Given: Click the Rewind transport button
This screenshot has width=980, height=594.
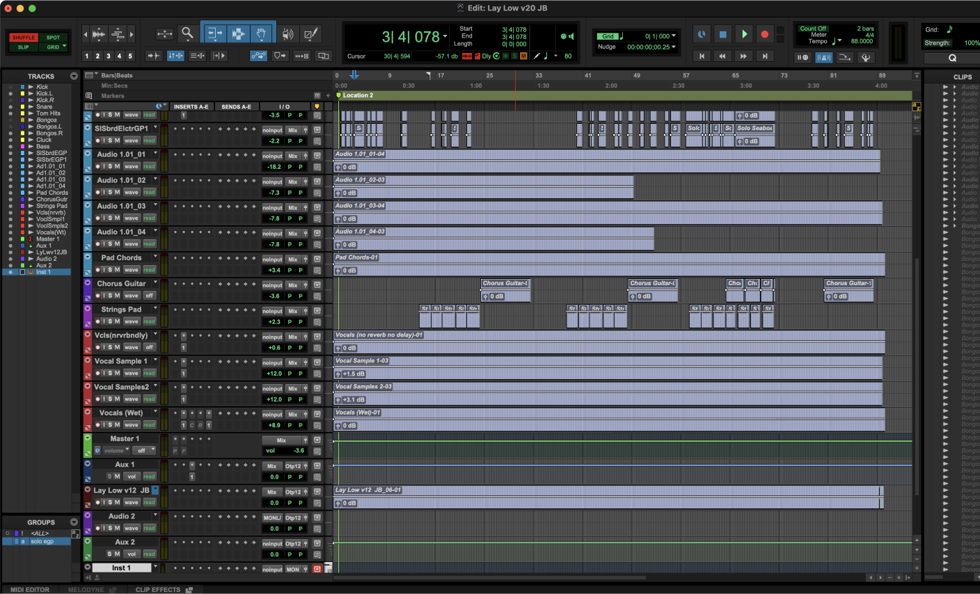Looking at the screenshot, I should (722, 56).
